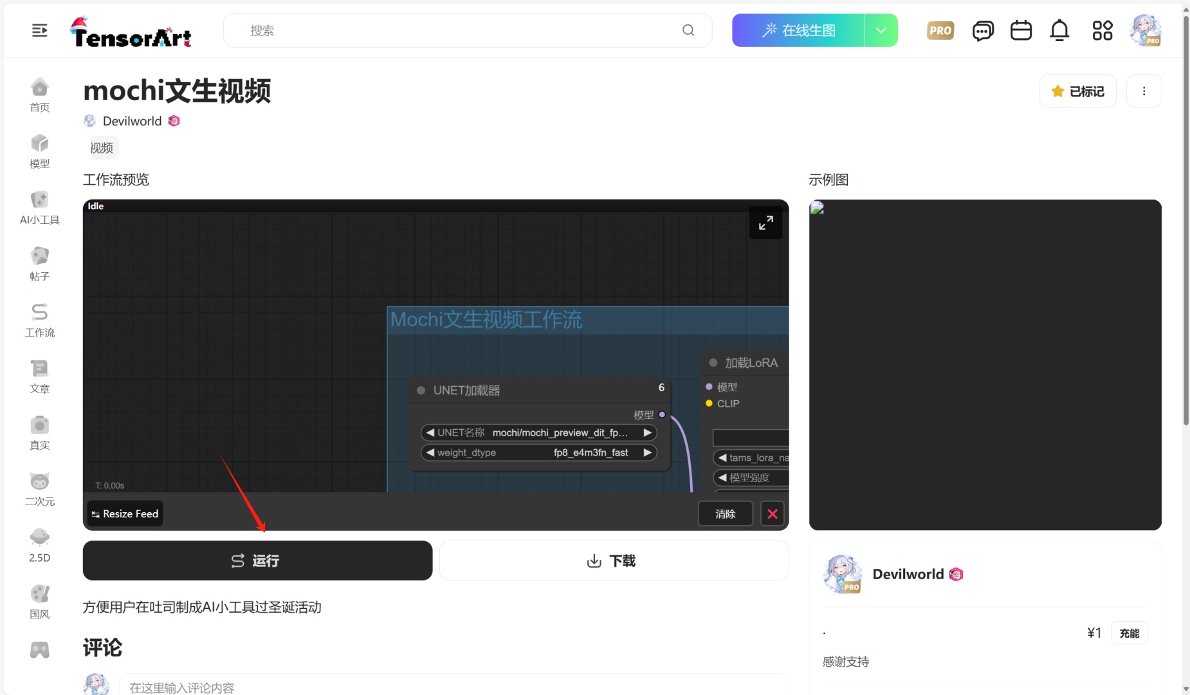The width and height of the screenshot is (1190, 695).
Task: Open the calendar check-in icon
Action: (x=1021, y=30)
